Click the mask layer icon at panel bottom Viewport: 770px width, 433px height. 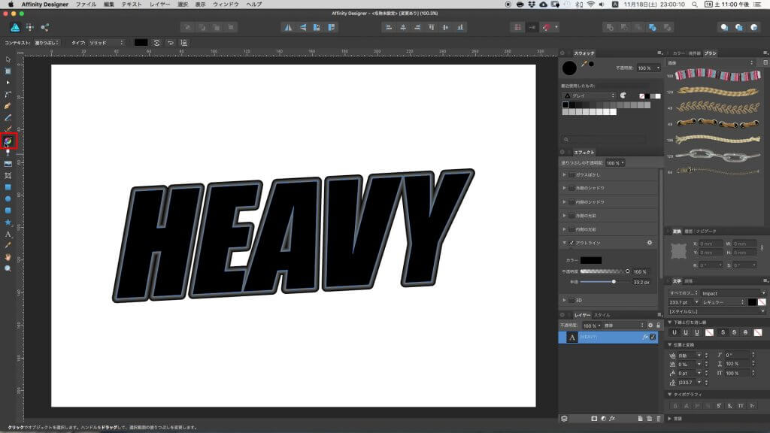pos(594,419)
